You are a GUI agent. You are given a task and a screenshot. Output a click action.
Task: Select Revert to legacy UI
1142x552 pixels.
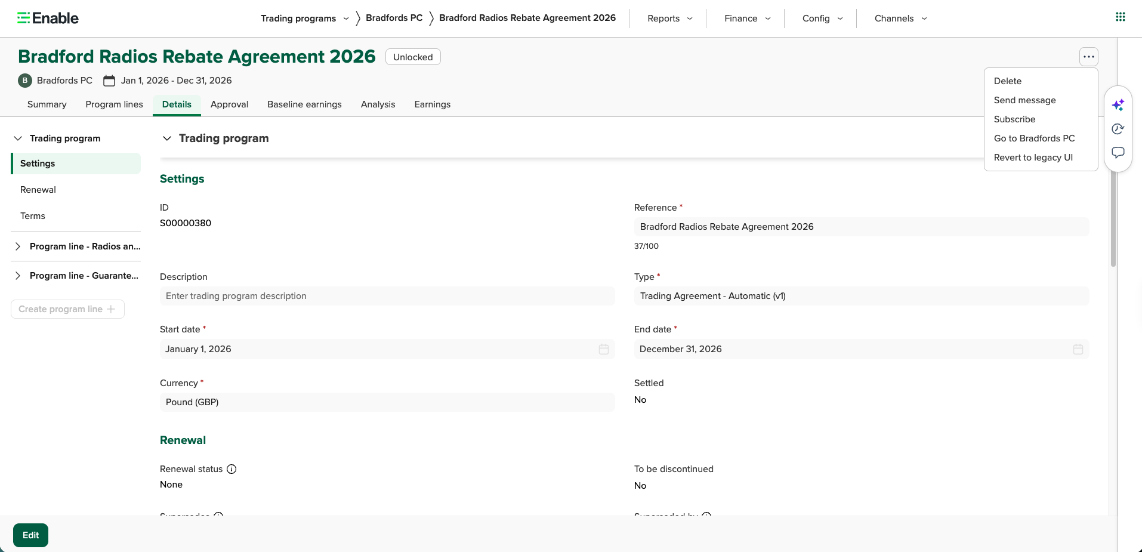tap(1041, 158)
